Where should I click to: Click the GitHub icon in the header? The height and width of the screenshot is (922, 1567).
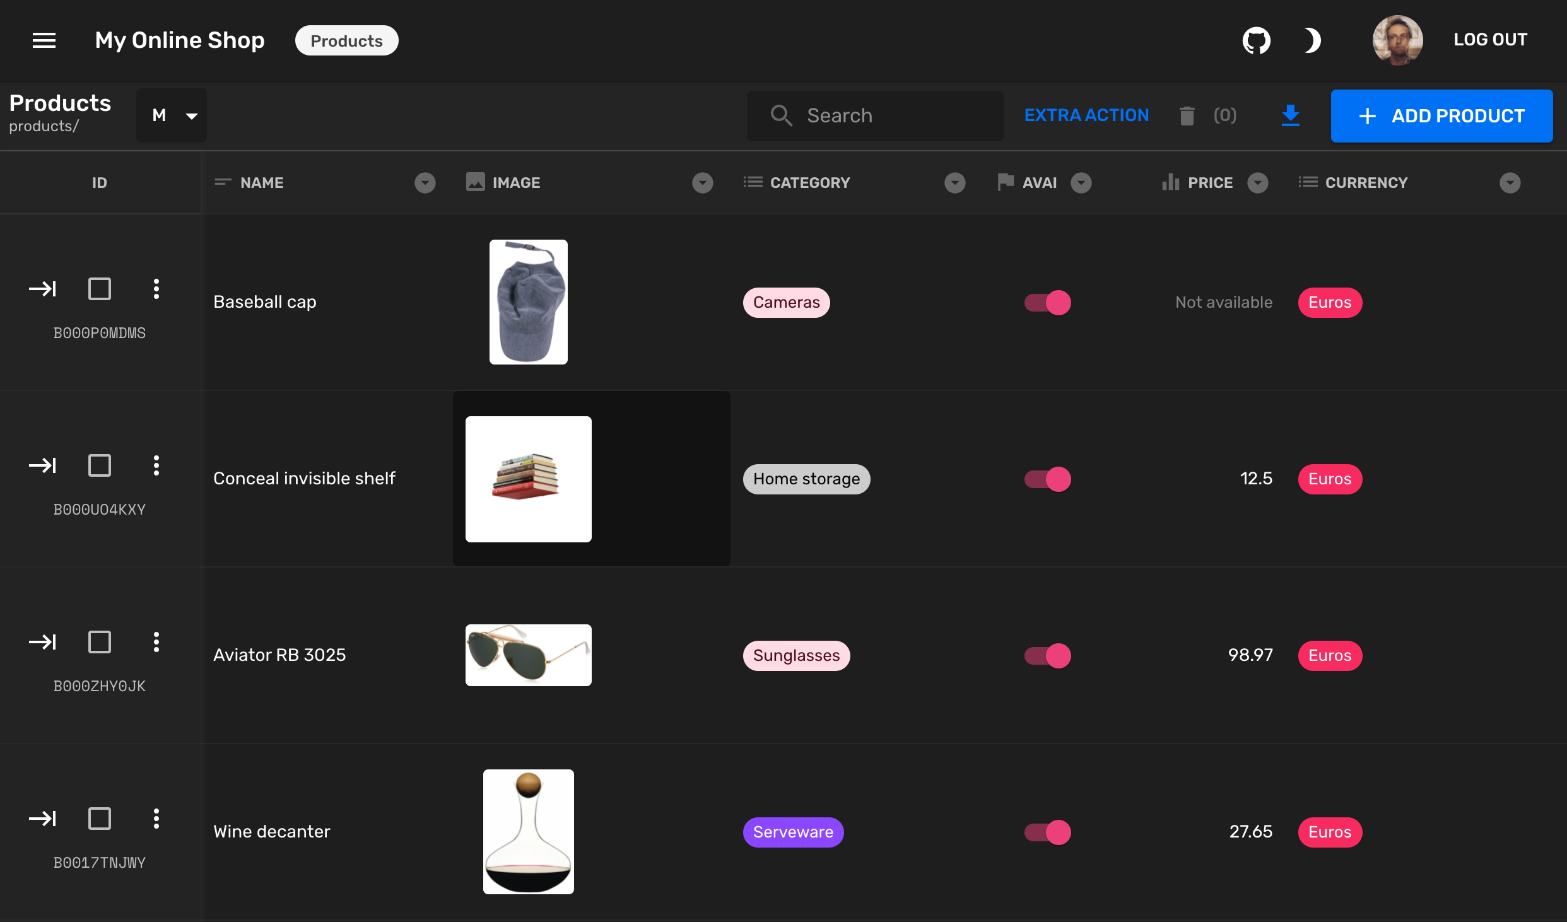(1257, 40)
